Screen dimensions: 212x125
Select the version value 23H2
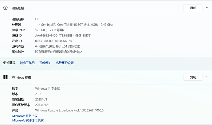pos(39,94)
